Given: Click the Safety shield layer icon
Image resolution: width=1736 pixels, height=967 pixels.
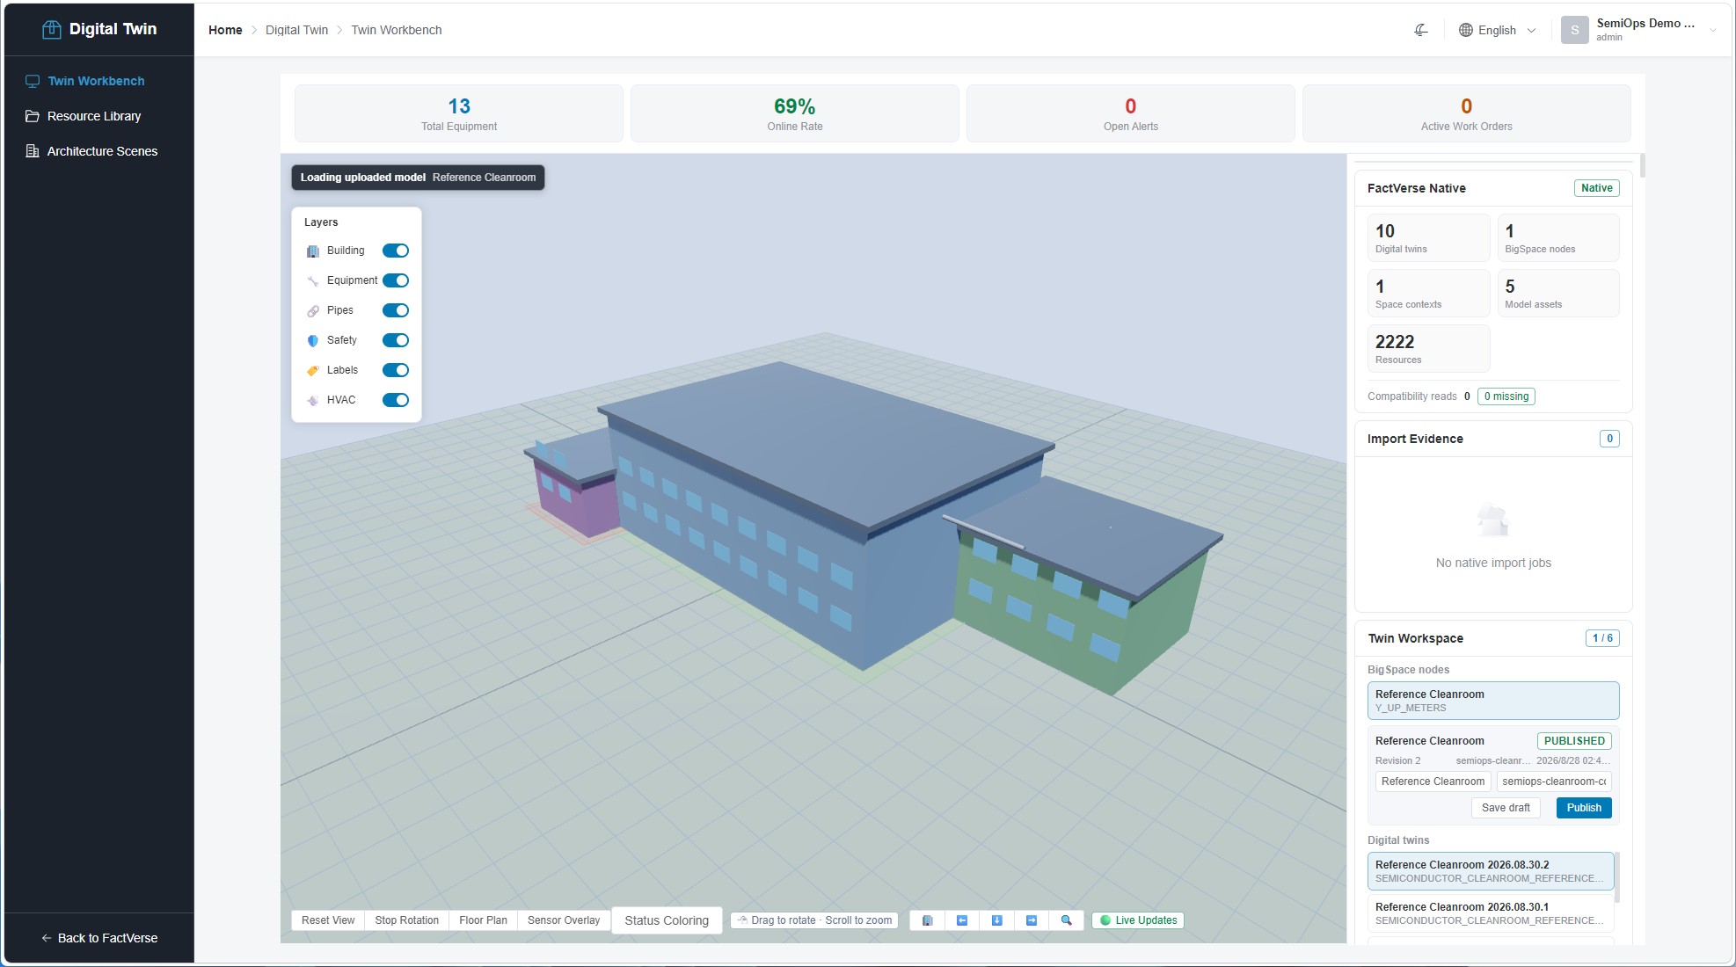Looking at the screenshot, I should click(312, 341).
